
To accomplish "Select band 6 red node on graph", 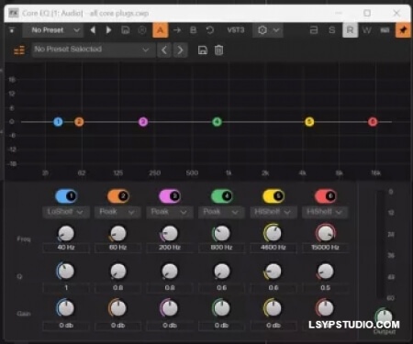I will pyautogui.click(x=373, y=122).
